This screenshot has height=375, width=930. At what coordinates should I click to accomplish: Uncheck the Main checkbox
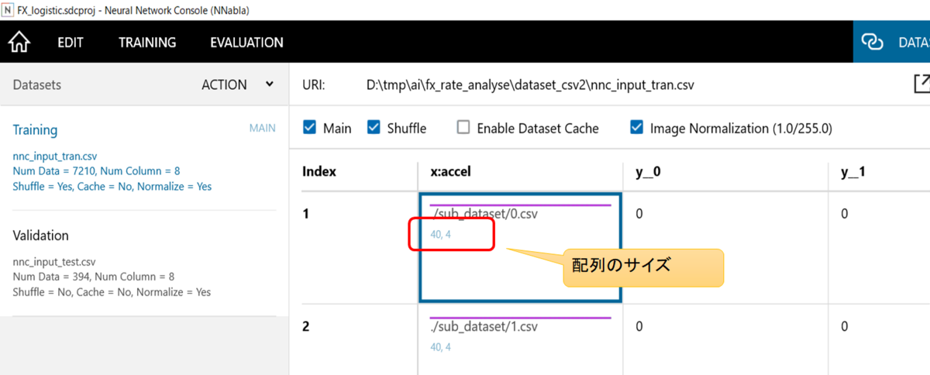point(310,128)
